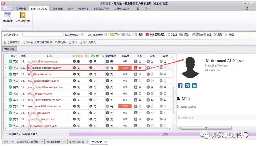This screenshot has width=257, height=146.
Task: Click 任务总数23/已完成任务数23 status text
Action: click(x=22, y=134)
